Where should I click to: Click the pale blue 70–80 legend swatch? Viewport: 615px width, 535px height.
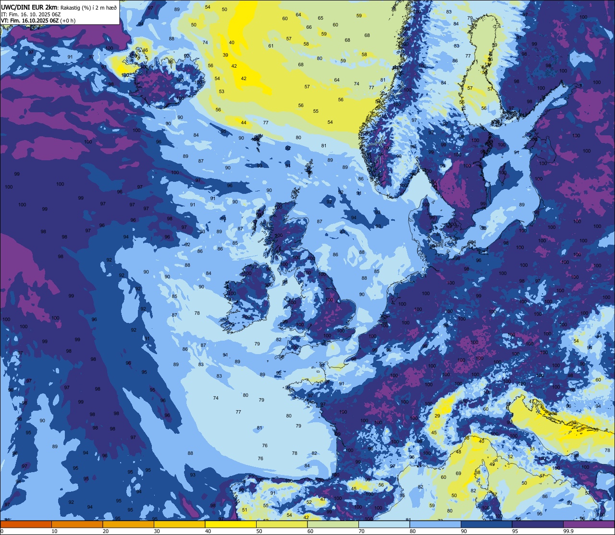click(384, 524)
